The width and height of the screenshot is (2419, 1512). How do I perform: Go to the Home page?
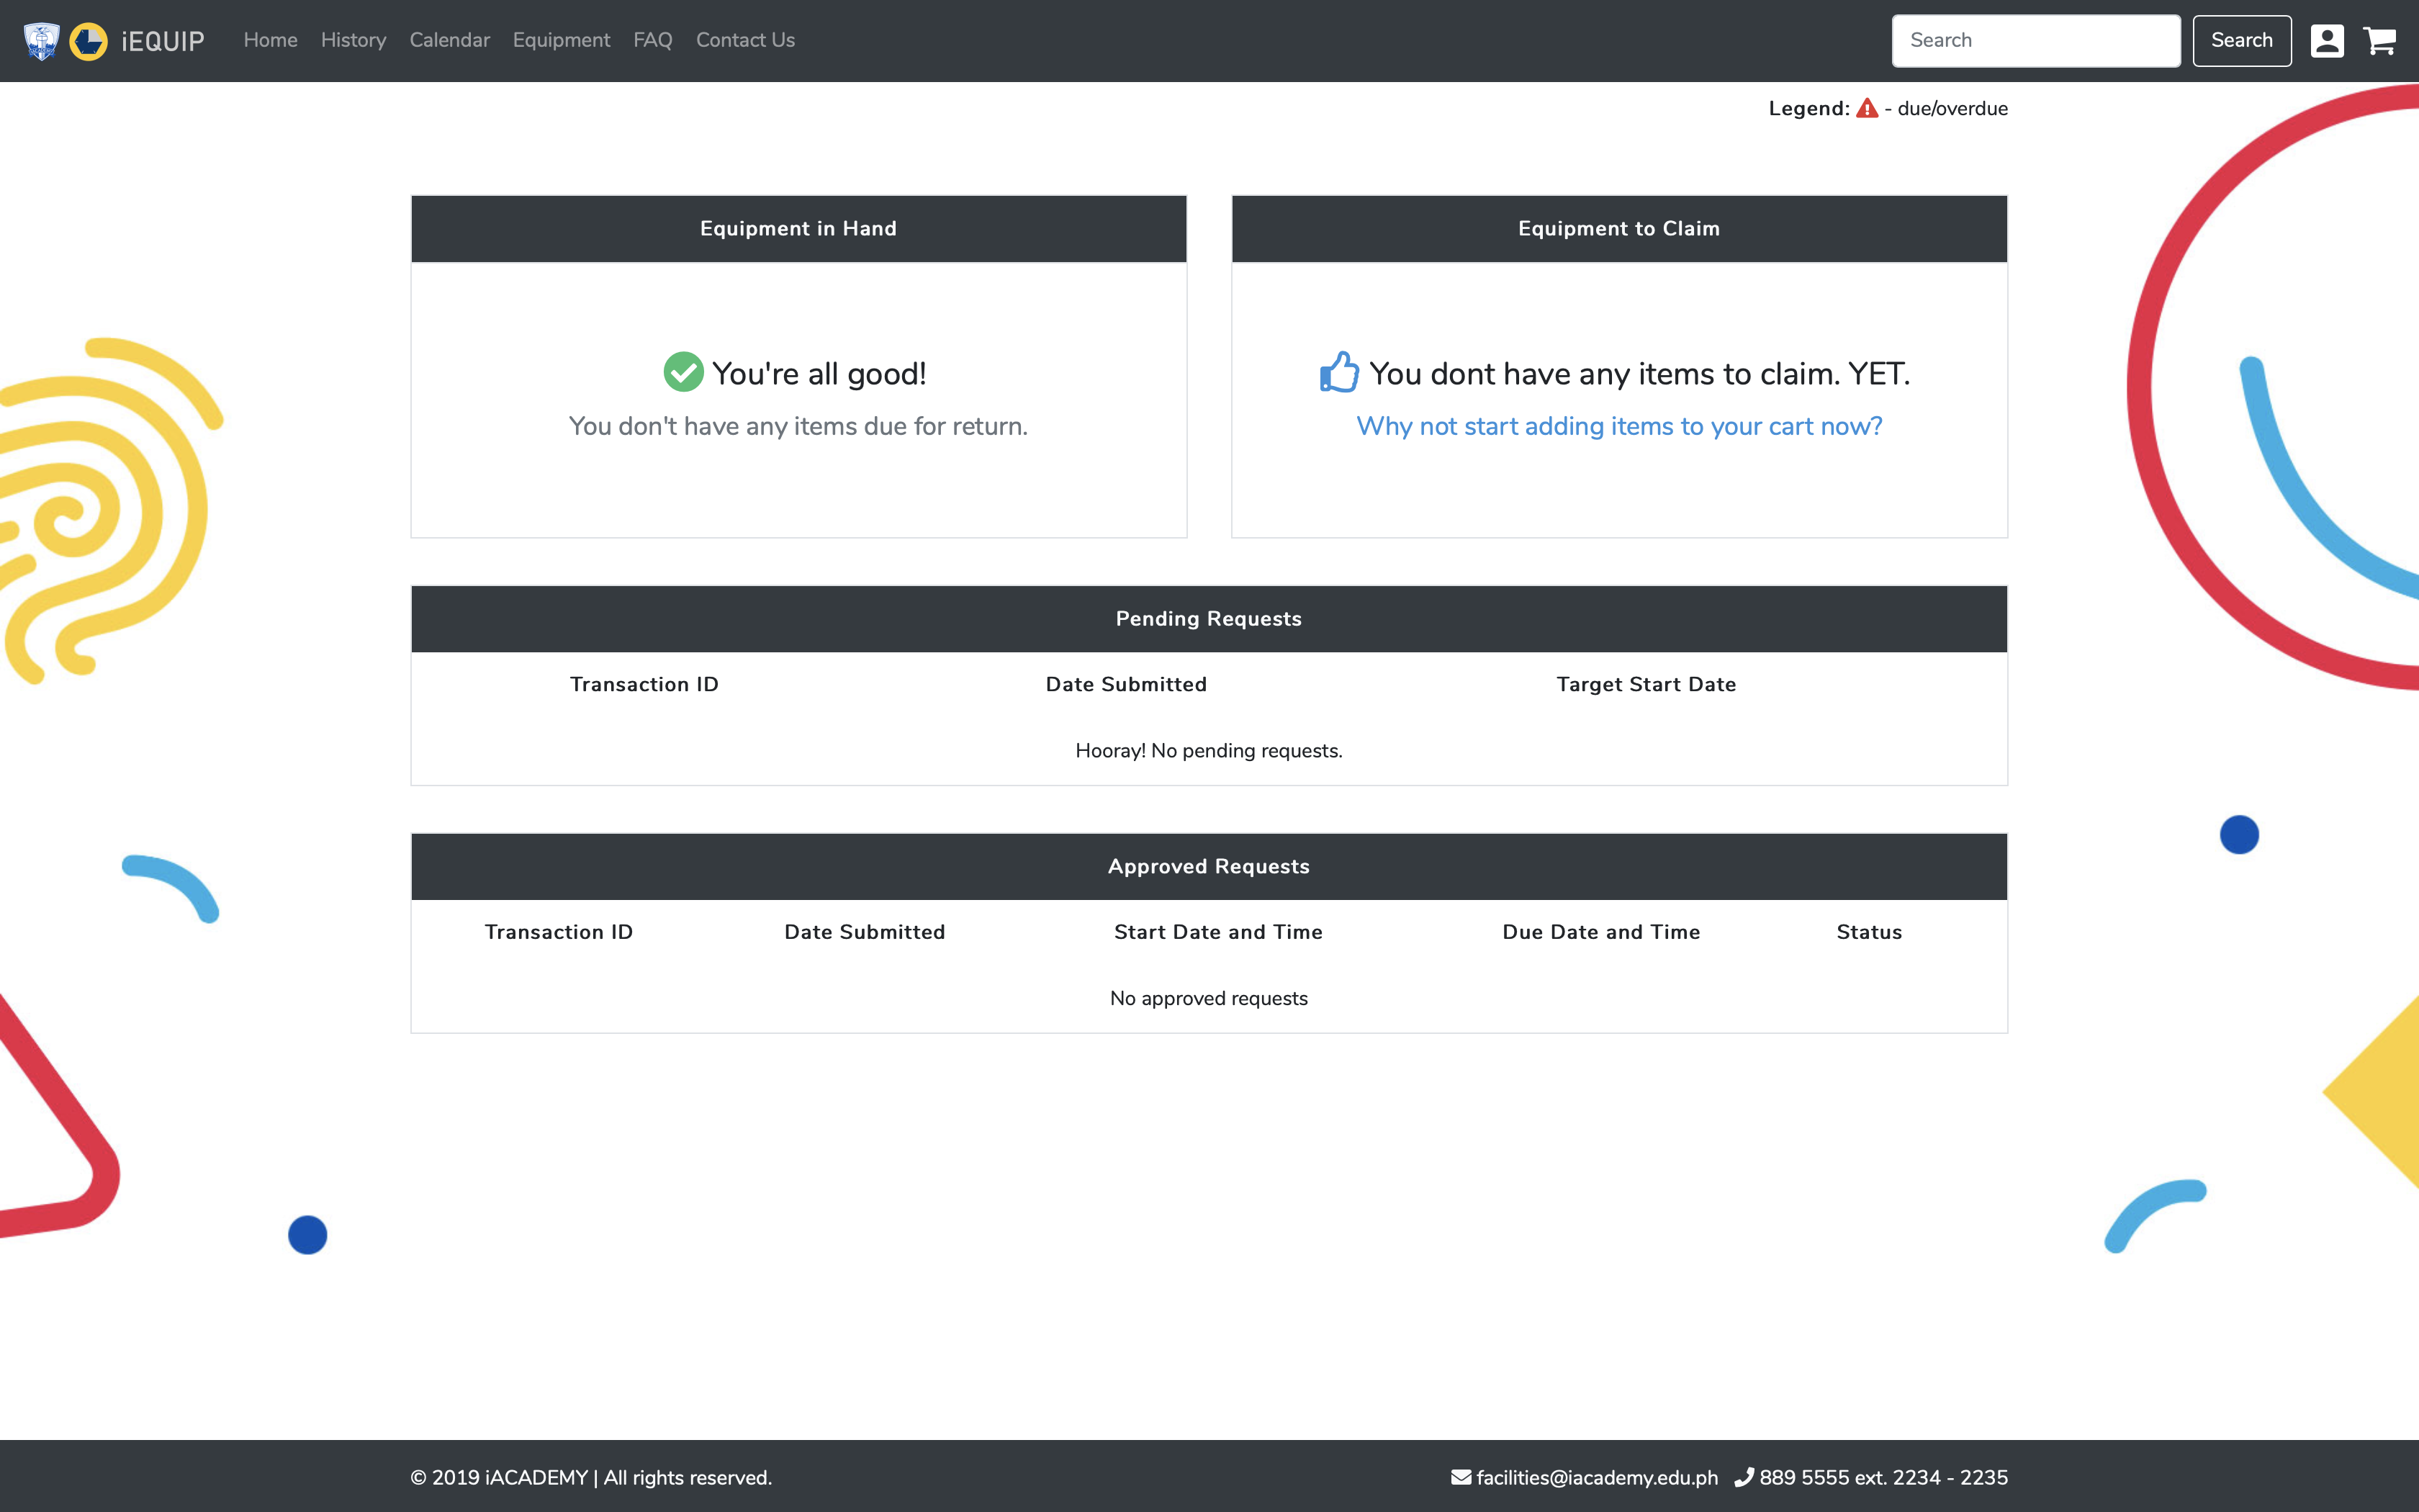271,40
